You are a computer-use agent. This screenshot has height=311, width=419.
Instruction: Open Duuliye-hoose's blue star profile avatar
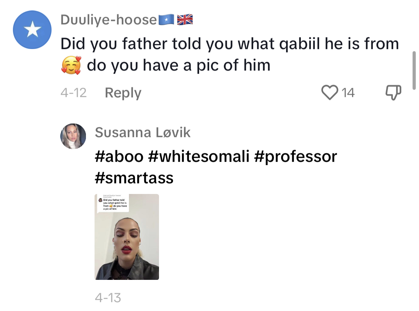pyautogui.click(x=32, y=30)
